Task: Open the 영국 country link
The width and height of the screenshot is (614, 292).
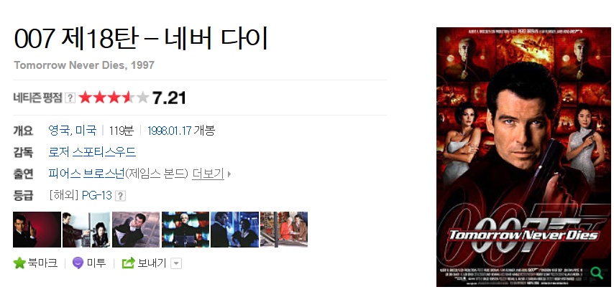Action: [59, 130]
